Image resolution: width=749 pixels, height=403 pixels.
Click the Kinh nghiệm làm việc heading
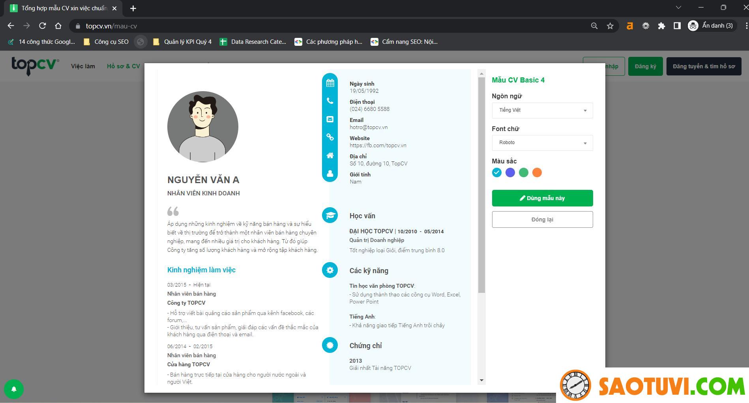[x=201, y=270]
